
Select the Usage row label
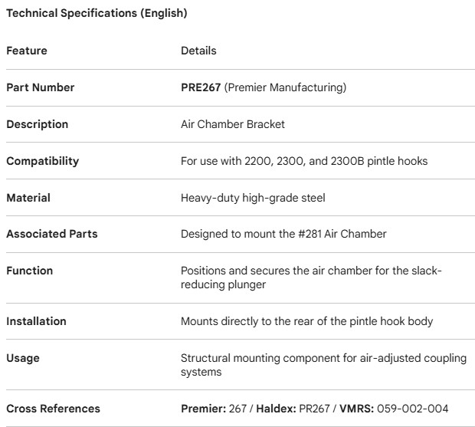pyautogui.click(x=23, y=358)
